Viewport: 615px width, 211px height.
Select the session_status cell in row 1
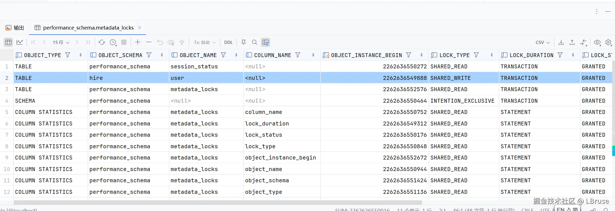pos(206,66)
